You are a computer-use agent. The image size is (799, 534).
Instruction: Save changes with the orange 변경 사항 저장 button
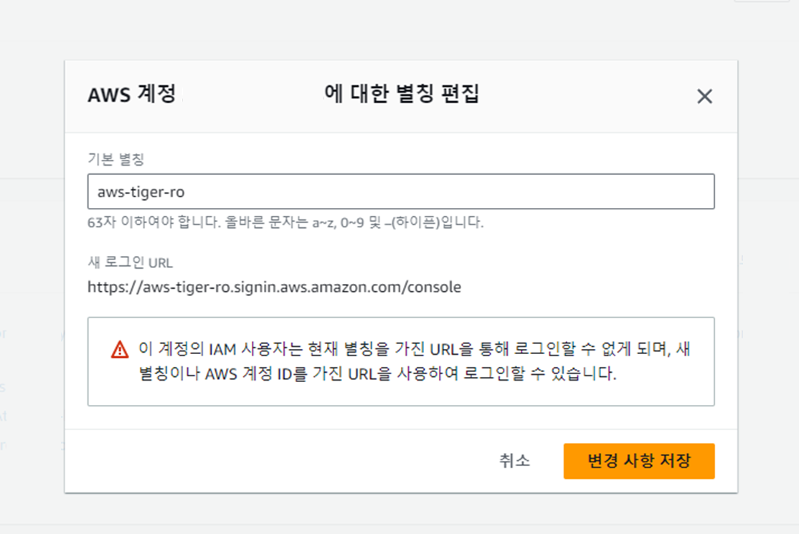(x=639, y=461)
